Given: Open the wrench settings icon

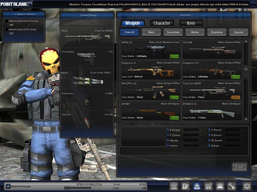Looking at the screenshot, I should click(231, 186).
